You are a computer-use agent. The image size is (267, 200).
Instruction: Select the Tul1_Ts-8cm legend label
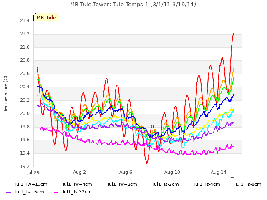248,184
